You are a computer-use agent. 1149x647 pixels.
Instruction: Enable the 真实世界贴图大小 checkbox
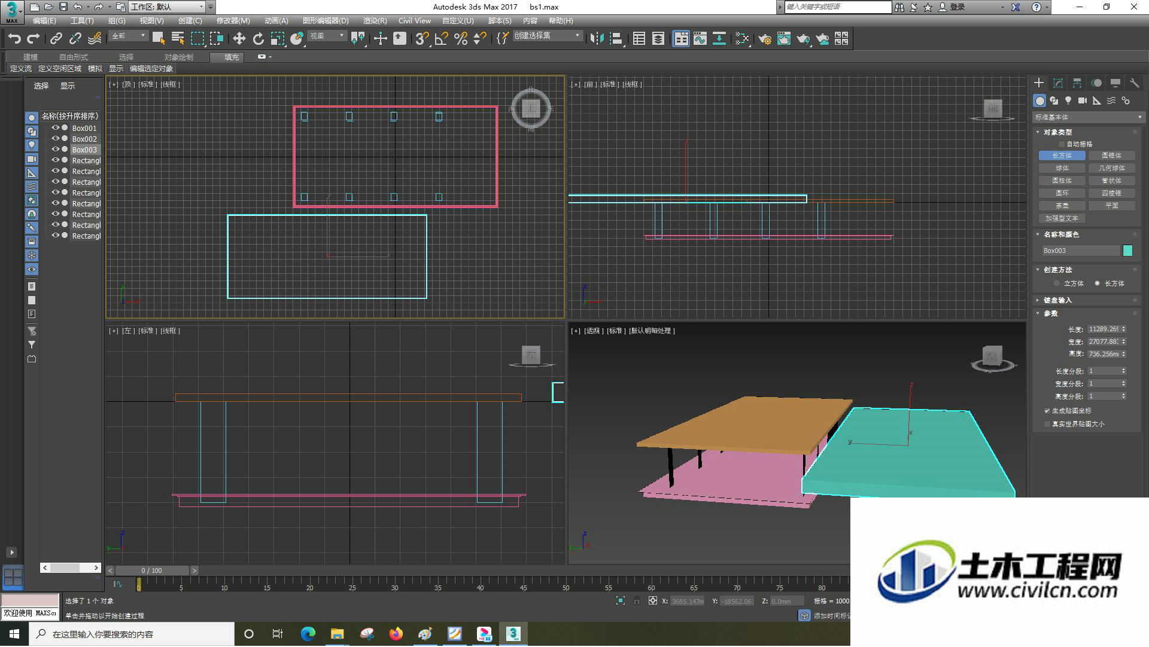click(x=1047, y=424)
